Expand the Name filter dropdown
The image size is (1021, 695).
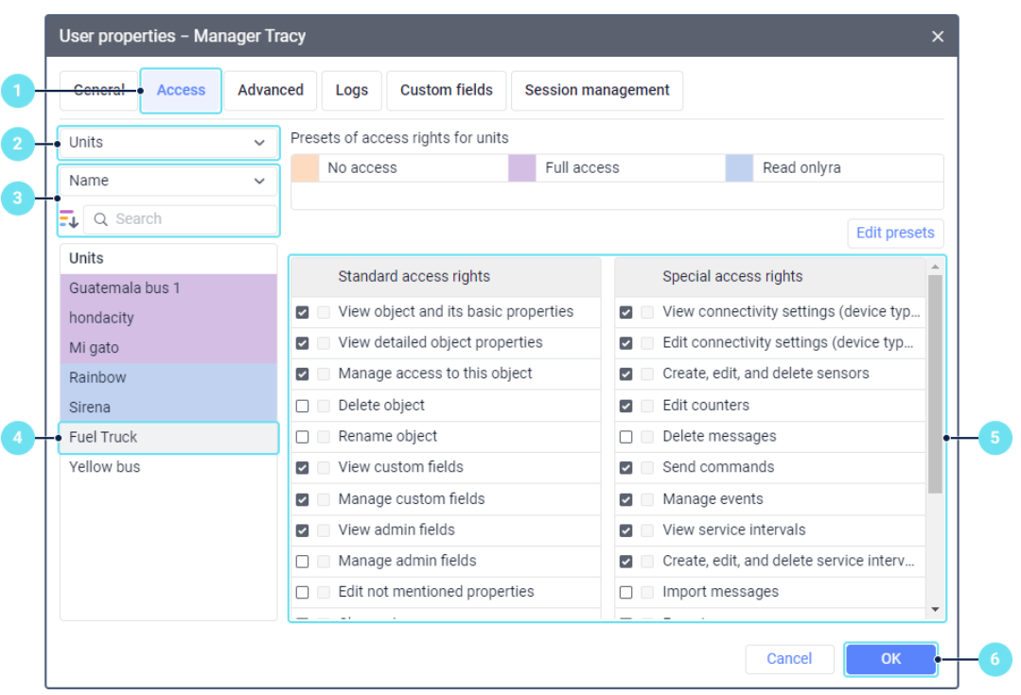[168, 181]
